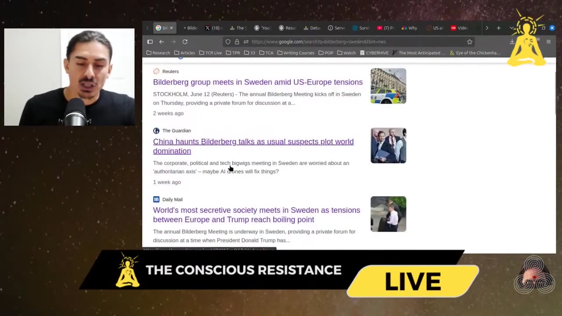Open the sidebar panel toggle icon

[150, 42]
